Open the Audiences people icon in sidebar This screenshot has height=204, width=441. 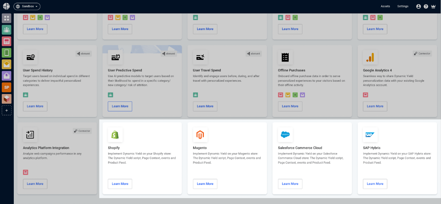pos(7,30)
